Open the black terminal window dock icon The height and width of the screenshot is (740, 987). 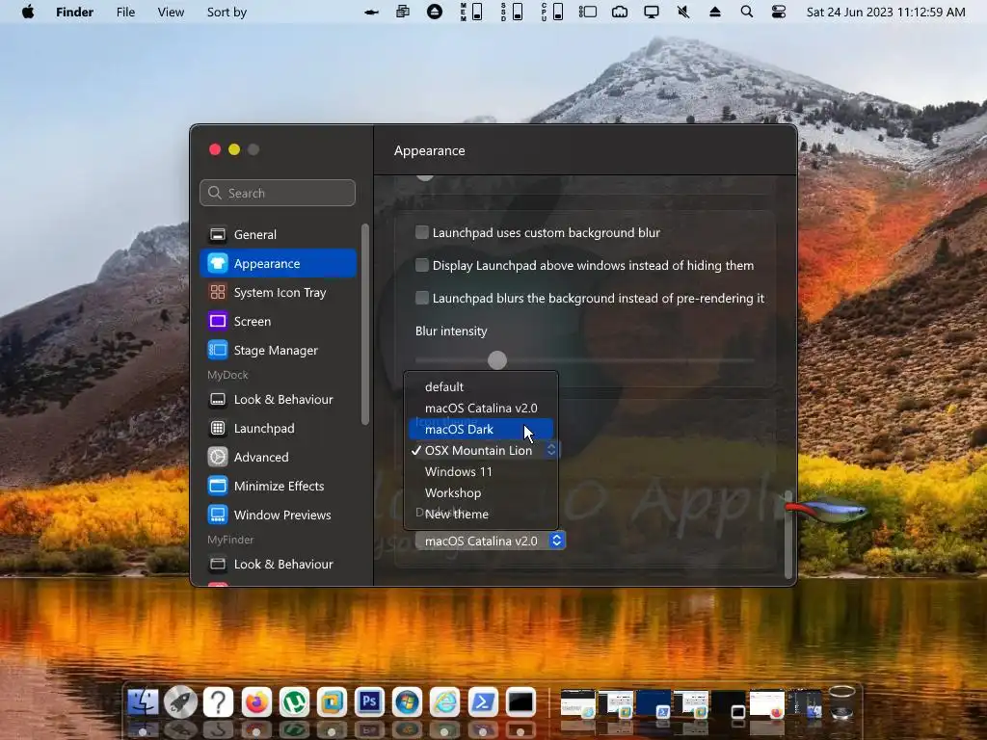(x=520, y=701)
